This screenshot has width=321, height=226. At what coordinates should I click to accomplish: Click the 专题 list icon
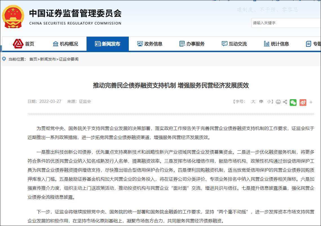(x=309, y=44)
